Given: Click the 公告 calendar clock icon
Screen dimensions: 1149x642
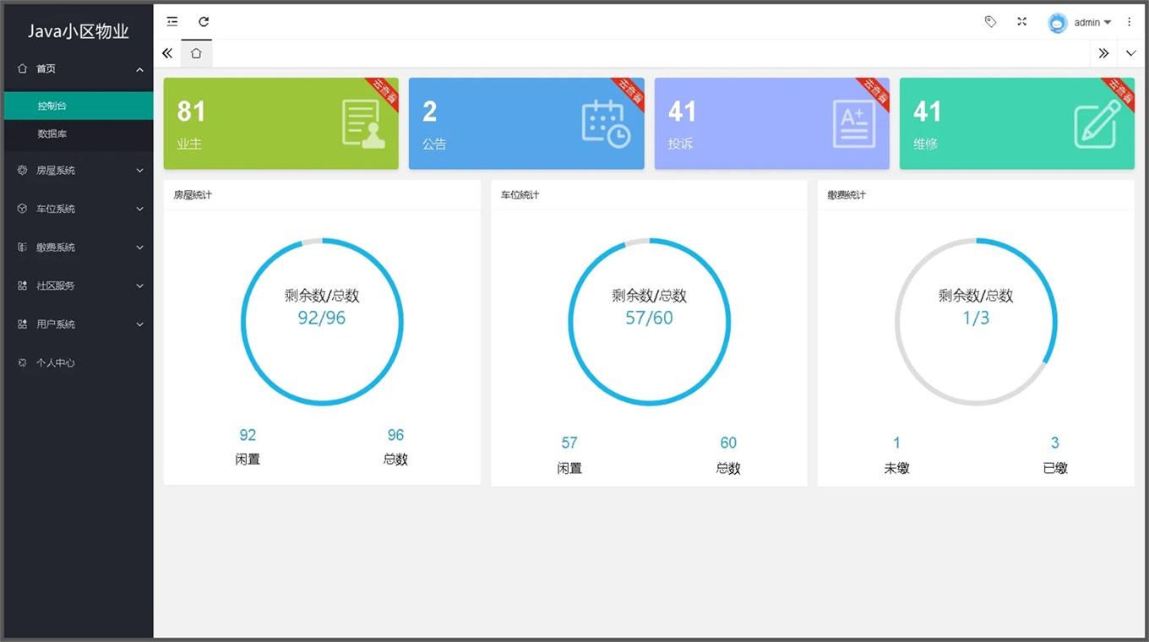Looking at the screenshot, I should 606,124.
